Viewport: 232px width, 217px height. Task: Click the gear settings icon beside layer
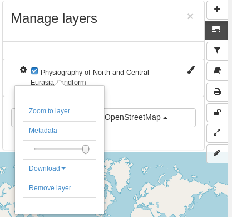click(23, 70)
